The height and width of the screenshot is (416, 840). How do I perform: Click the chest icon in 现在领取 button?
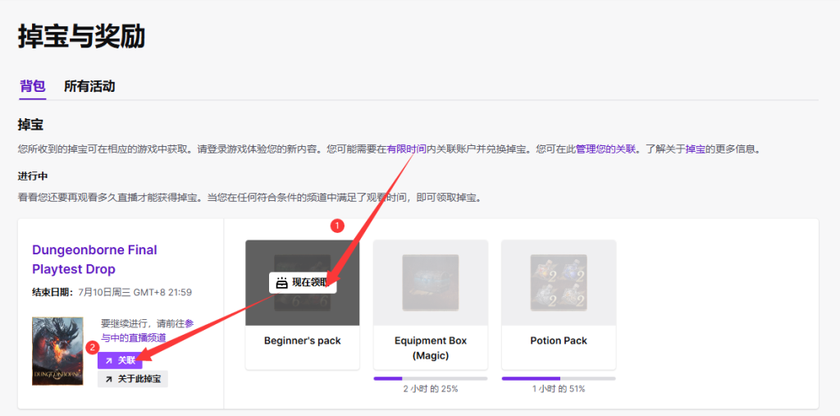(x=281, y=282)
